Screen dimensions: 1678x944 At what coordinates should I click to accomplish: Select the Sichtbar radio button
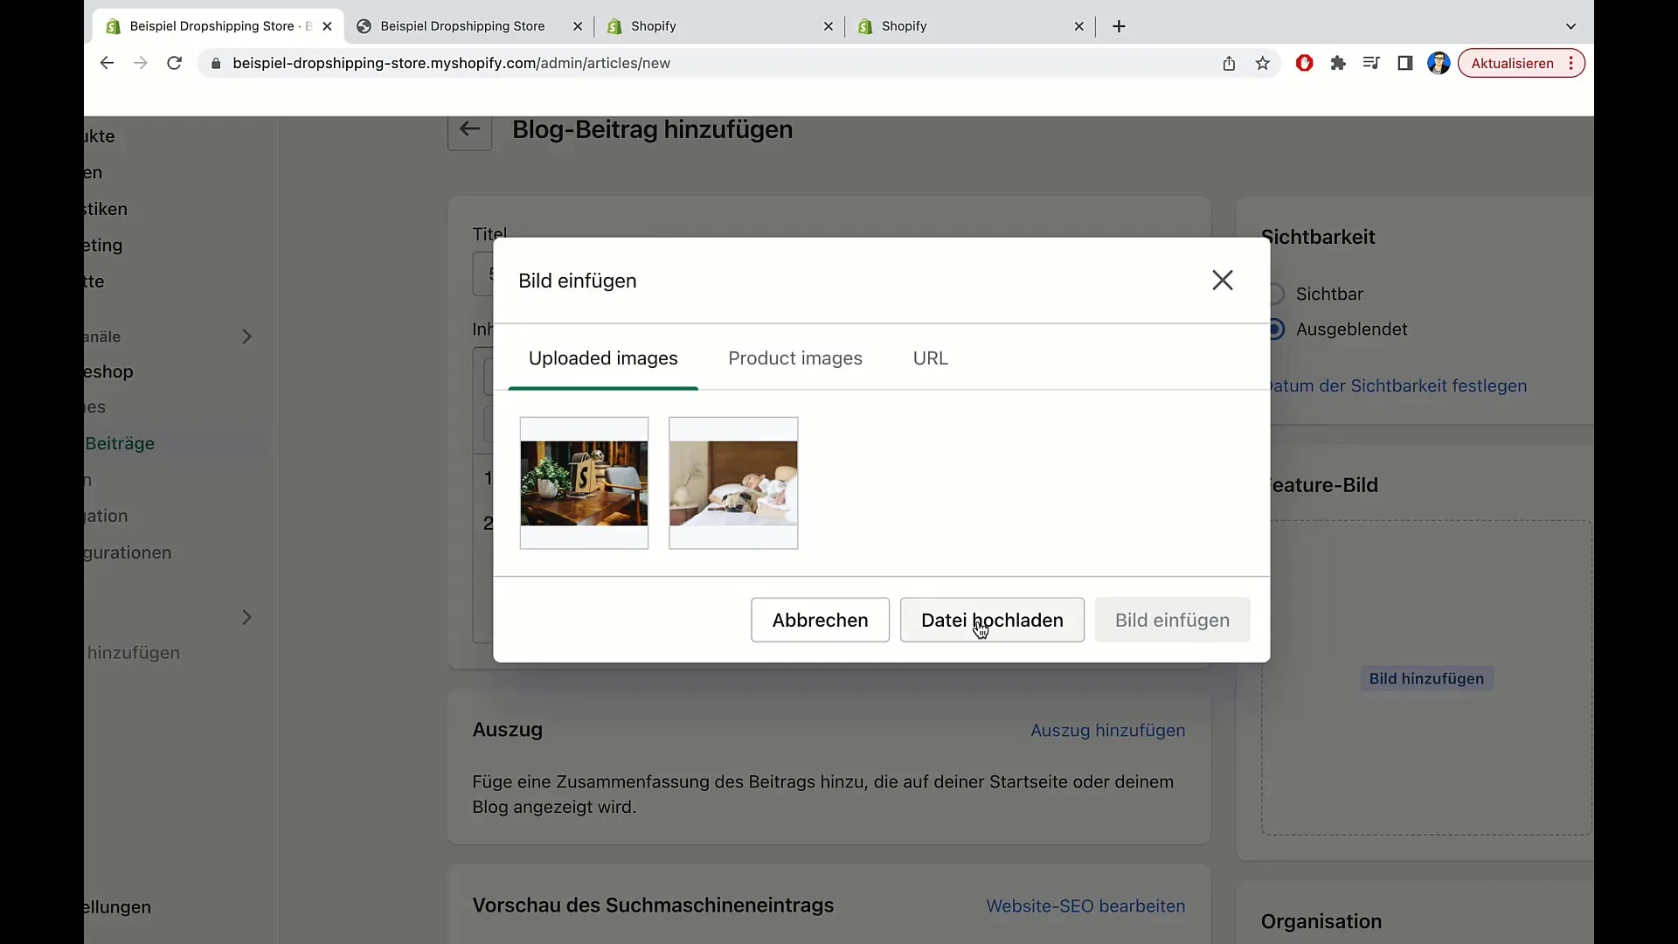(1276, 294)
